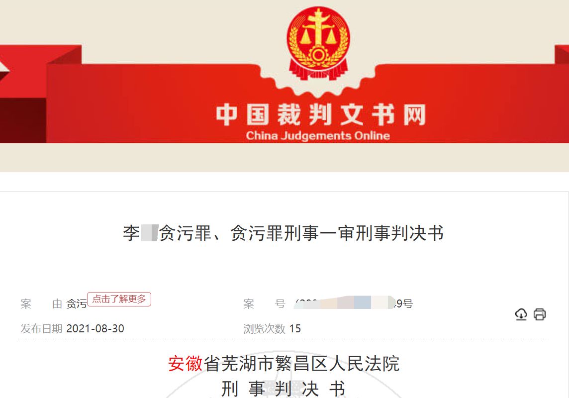Click the 案号 field label
This screenshot has height=398, width=569.
[264, 303]
